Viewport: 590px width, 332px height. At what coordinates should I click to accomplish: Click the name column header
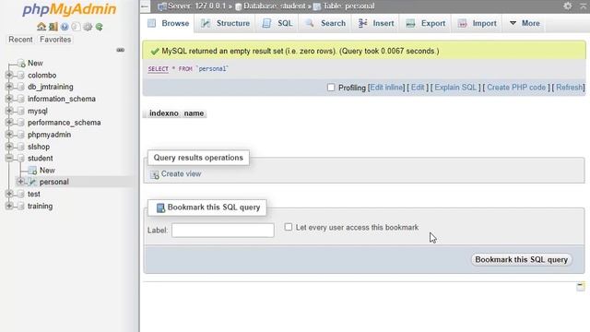pos(194,113)
